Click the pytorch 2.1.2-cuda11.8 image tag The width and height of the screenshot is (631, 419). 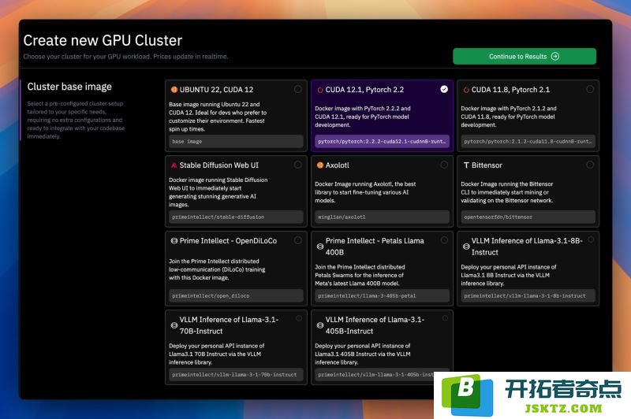(x=528, y=142)
